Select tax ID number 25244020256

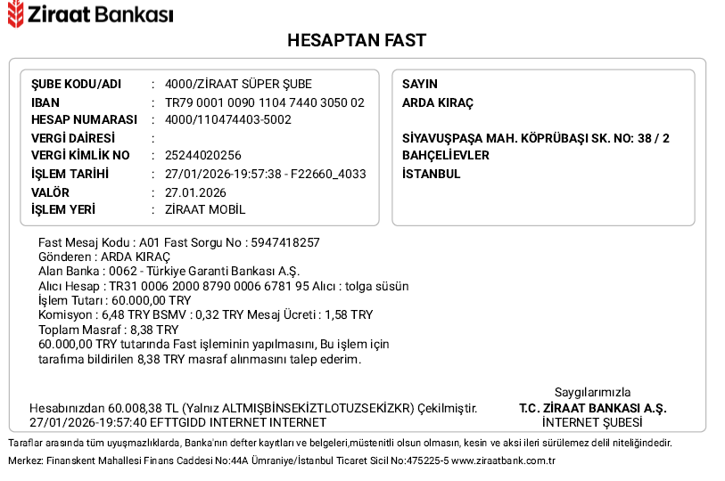[x=203, y=155]
